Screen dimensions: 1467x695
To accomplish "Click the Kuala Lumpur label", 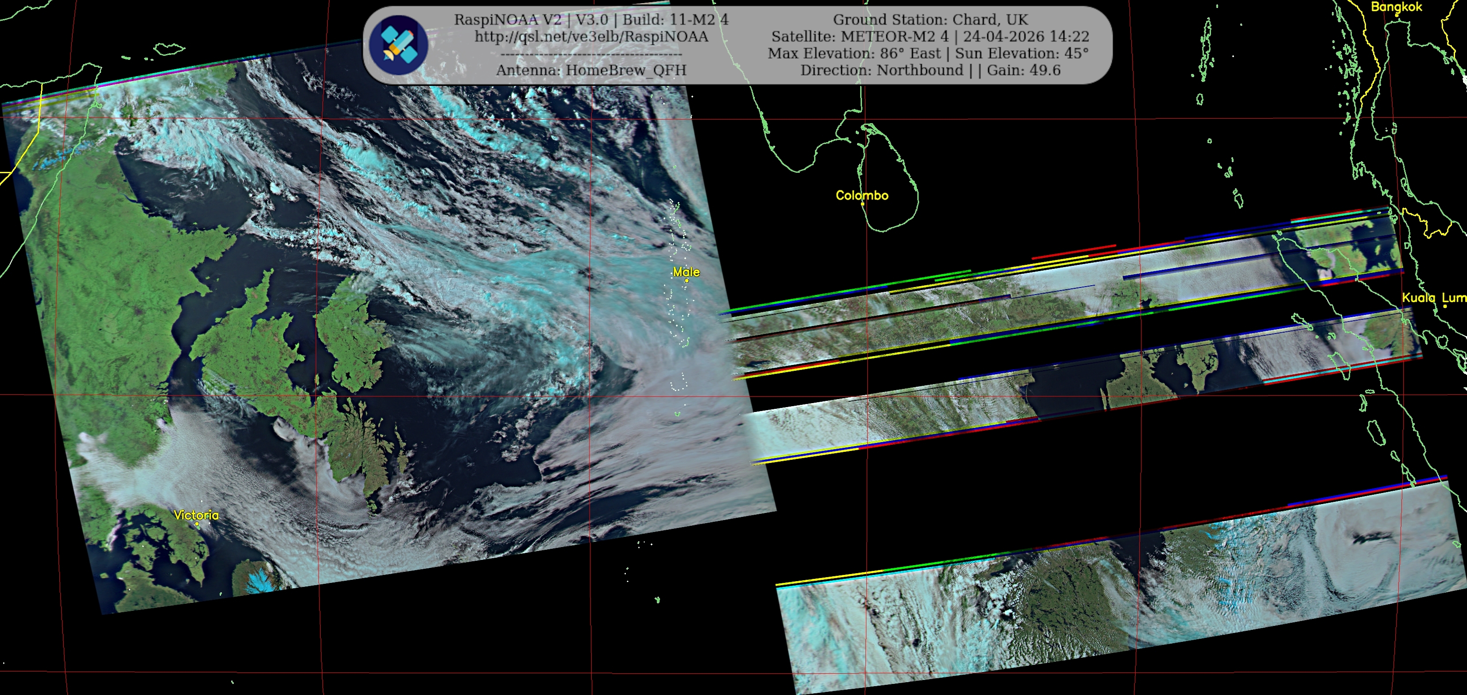I will (1434, 297).
